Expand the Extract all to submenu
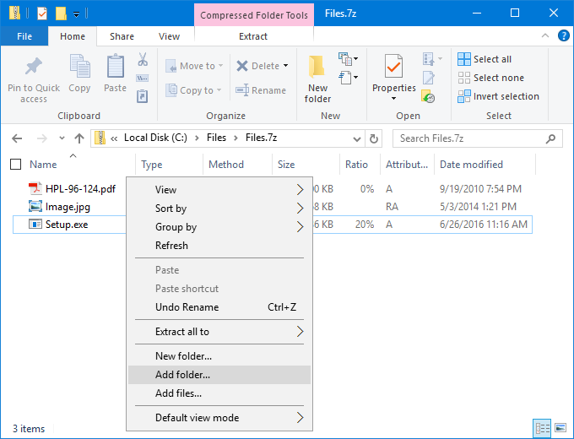 (219, 332)
